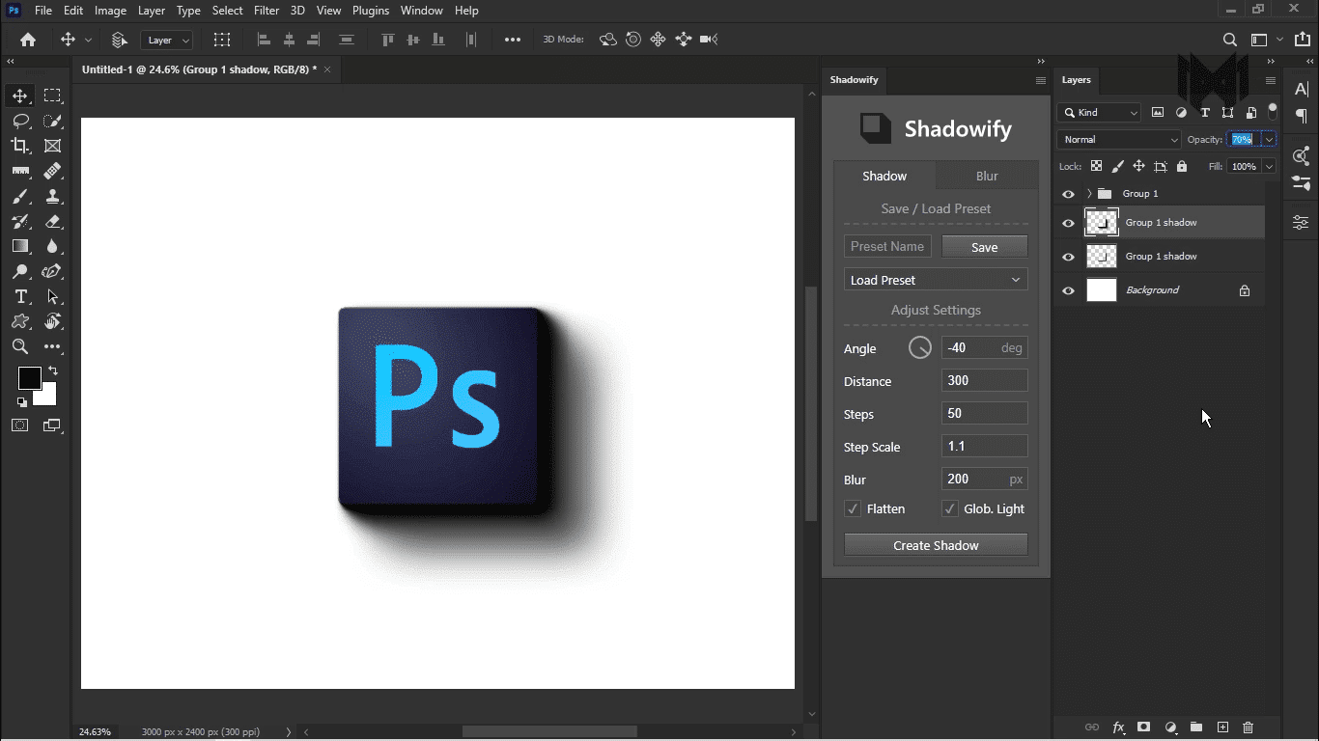Click the Save preset button
This screenshot has width=1319, height=741.
[x=984, y=247]
